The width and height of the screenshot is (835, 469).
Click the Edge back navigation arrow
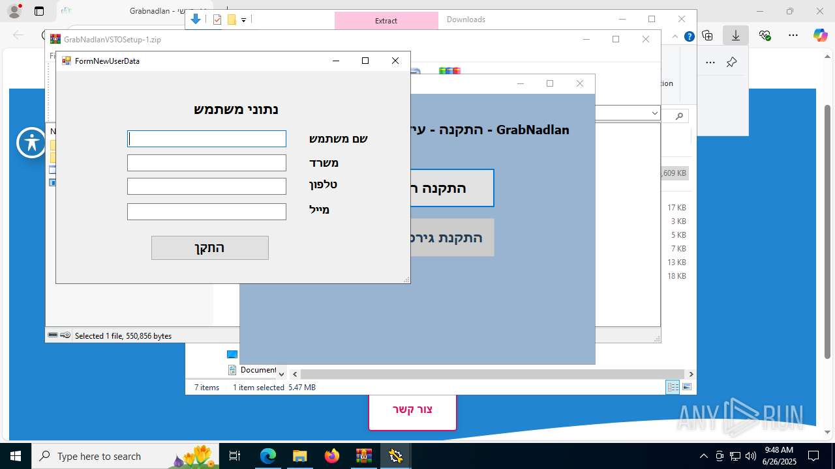tap(18, 35)
